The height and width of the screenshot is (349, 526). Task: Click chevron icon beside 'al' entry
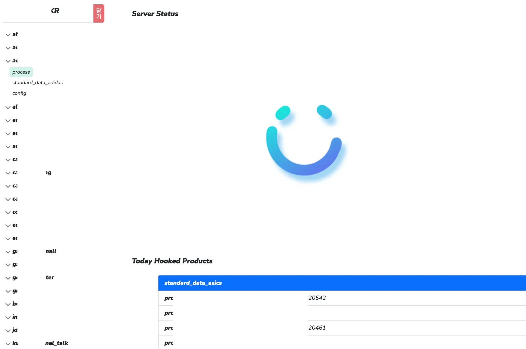coord(8,107)
